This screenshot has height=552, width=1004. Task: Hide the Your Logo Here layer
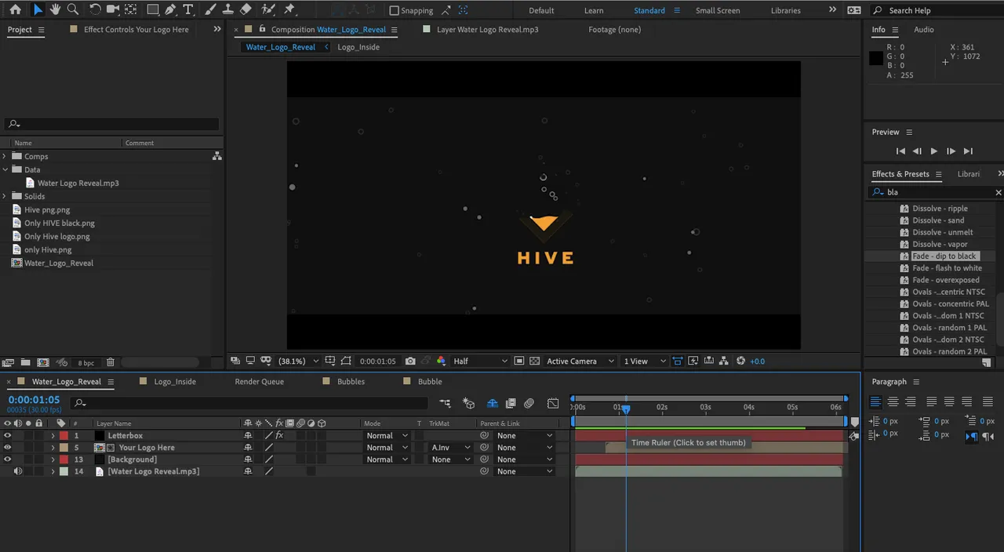click(x=8, y=448)
